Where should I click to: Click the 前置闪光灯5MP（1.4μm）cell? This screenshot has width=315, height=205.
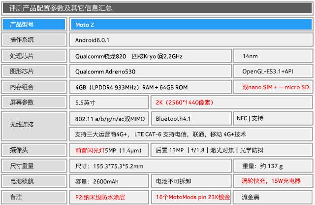[109, 150]
